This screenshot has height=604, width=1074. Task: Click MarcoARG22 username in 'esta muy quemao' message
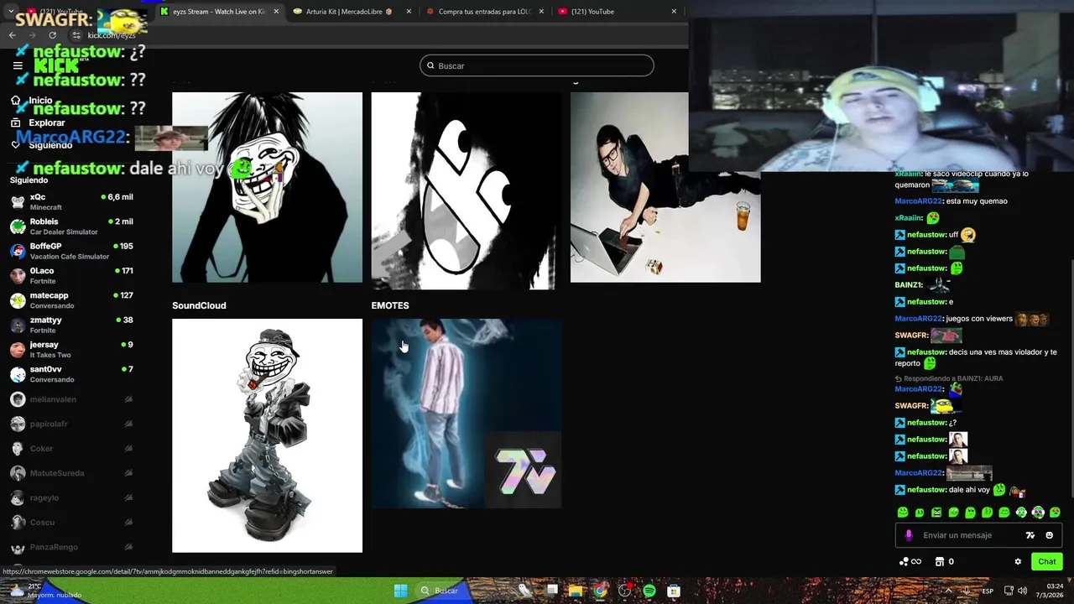coord(918,201)
